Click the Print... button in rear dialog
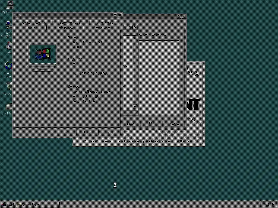Viewport: 278px width, 208px height. coord(153,124)
